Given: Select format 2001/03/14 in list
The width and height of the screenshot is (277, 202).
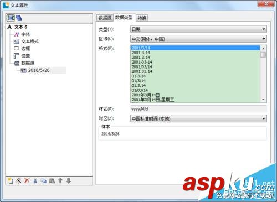Looking at the screenshot, I should click(195, 67).
